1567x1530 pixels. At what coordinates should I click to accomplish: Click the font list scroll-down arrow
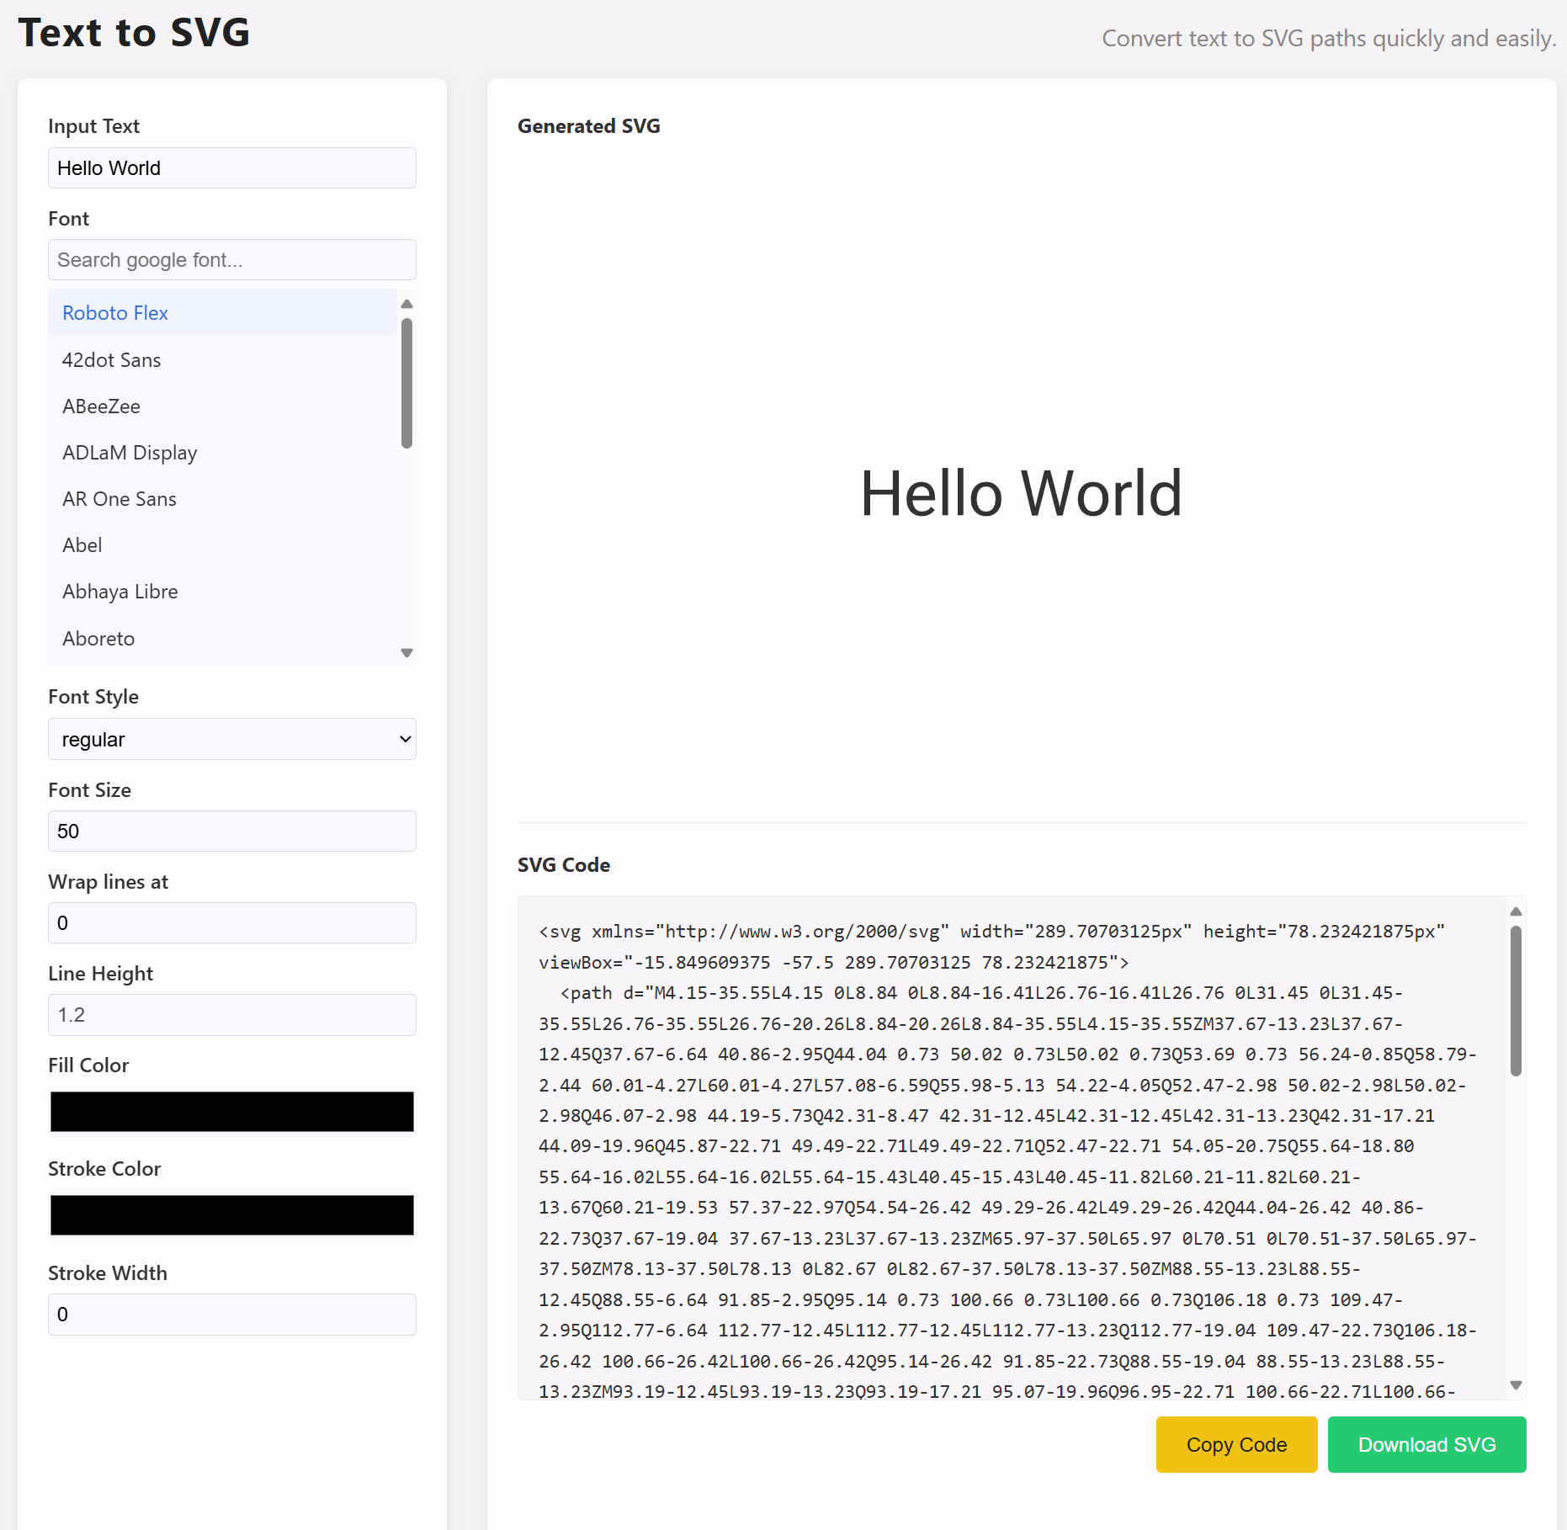[406, 653]
